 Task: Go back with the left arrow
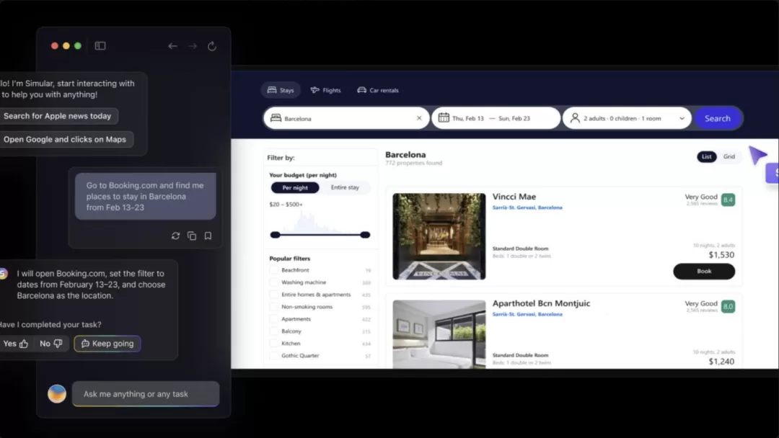click(x=172, y=45)
